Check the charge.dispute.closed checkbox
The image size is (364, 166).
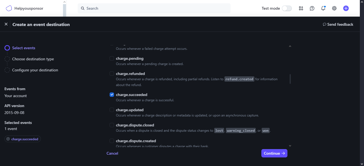(112, 125)
